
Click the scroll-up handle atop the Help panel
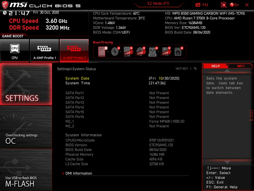[227, 71]
